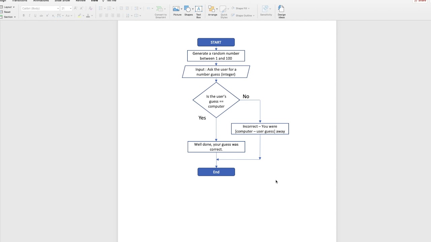This screenshot has width=431, height=242.
Task: Decrease font size
Action: pyautogui.click(x=81, y=8)
